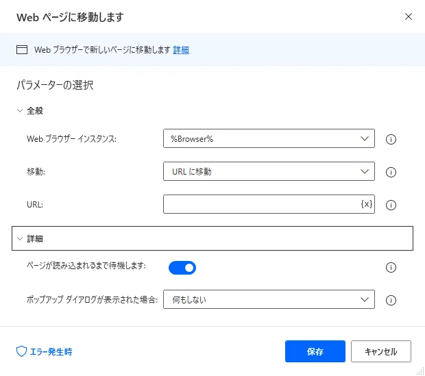Screen dimensions: 425x376
Task: Click info icon for ポップアップ ダイアログ setting
Action: click(x=392, y=300)
